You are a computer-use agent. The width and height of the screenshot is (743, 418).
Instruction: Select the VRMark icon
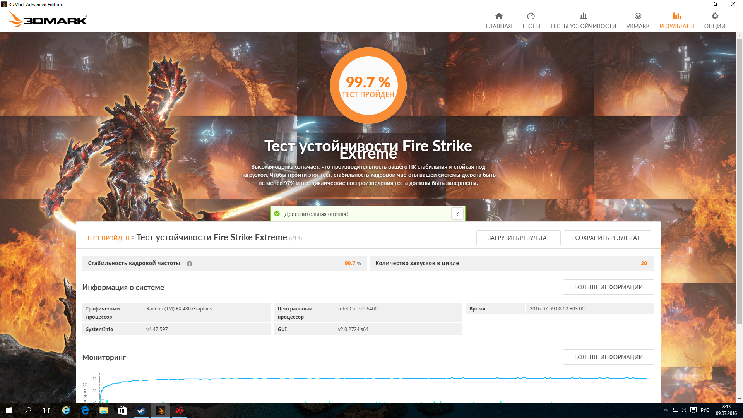click(x=638, y=16)
